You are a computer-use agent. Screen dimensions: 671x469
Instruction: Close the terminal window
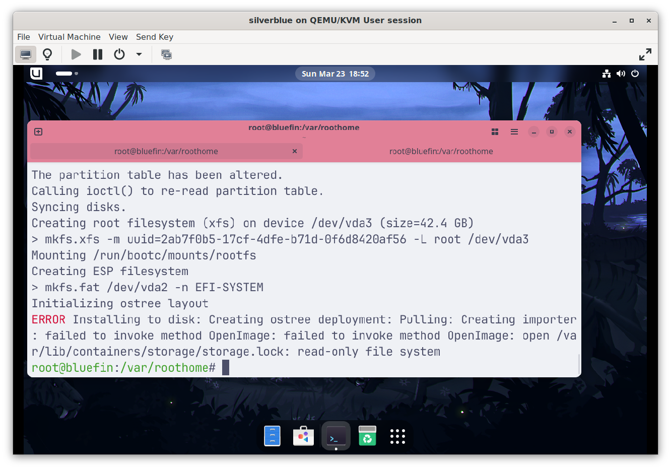click(x=570, y=131)
